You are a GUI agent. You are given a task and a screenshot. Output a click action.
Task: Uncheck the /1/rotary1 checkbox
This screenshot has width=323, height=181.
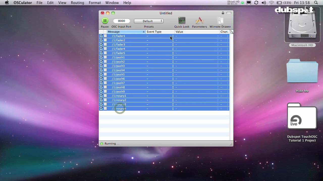101,96
